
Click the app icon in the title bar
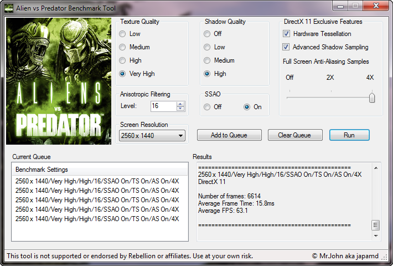click(x=9, y=8)
